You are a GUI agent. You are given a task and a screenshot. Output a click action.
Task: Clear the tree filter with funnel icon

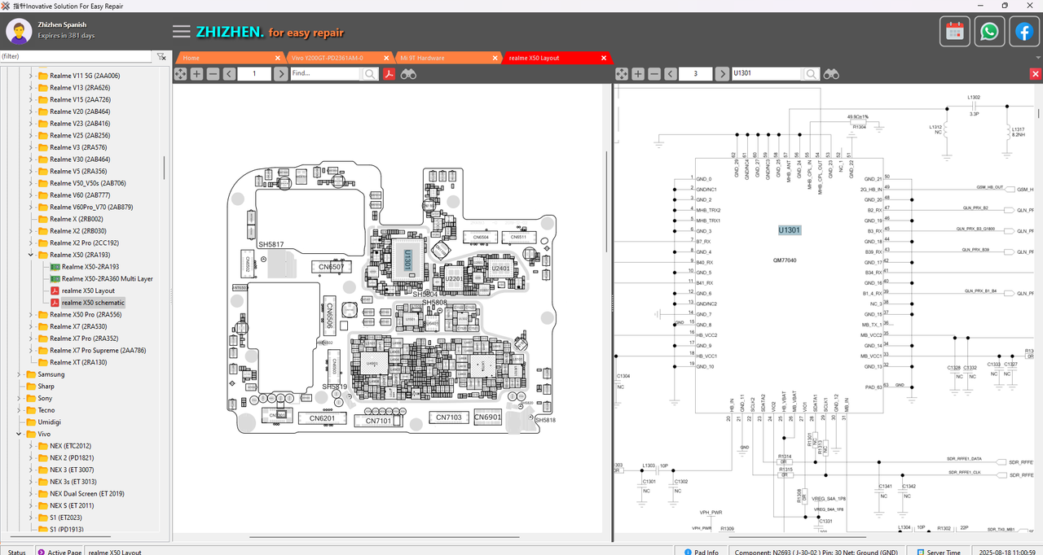click(x=161, y=56)
